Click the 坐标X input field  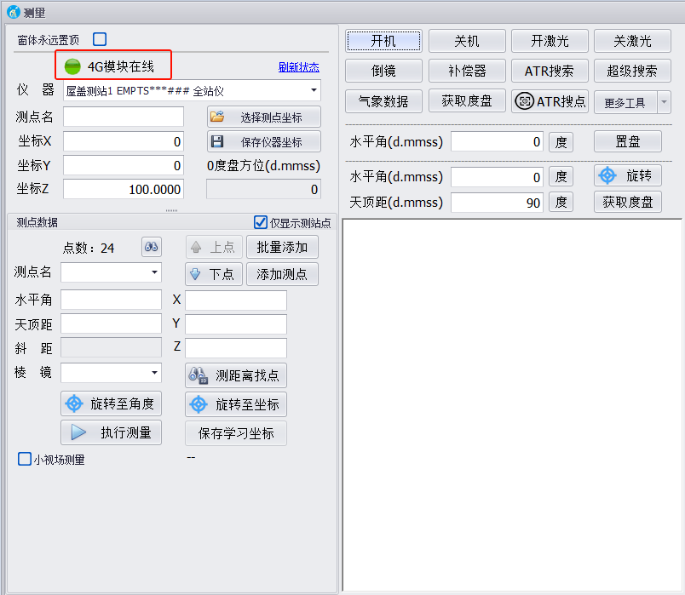pos(123,141)
